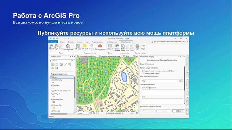Click the Map package icon in the Пакет group
Image resolution: width=232 pixels, height=130 pixels.
pyautogui.click(x=57, y=46)
